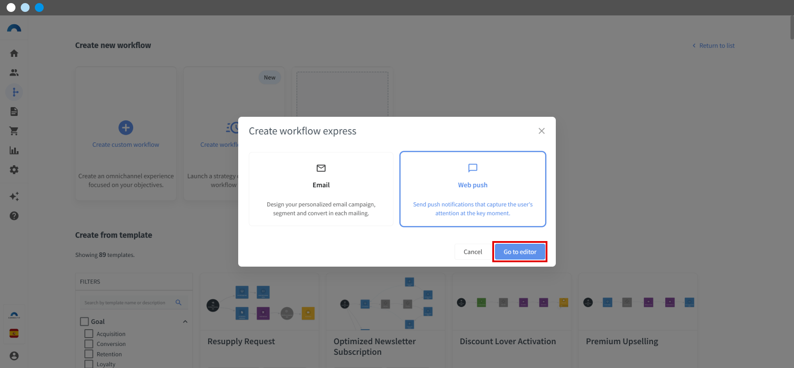Tick the Retention filter checkbox
The image size is (794, 368).
click(89, 354)
